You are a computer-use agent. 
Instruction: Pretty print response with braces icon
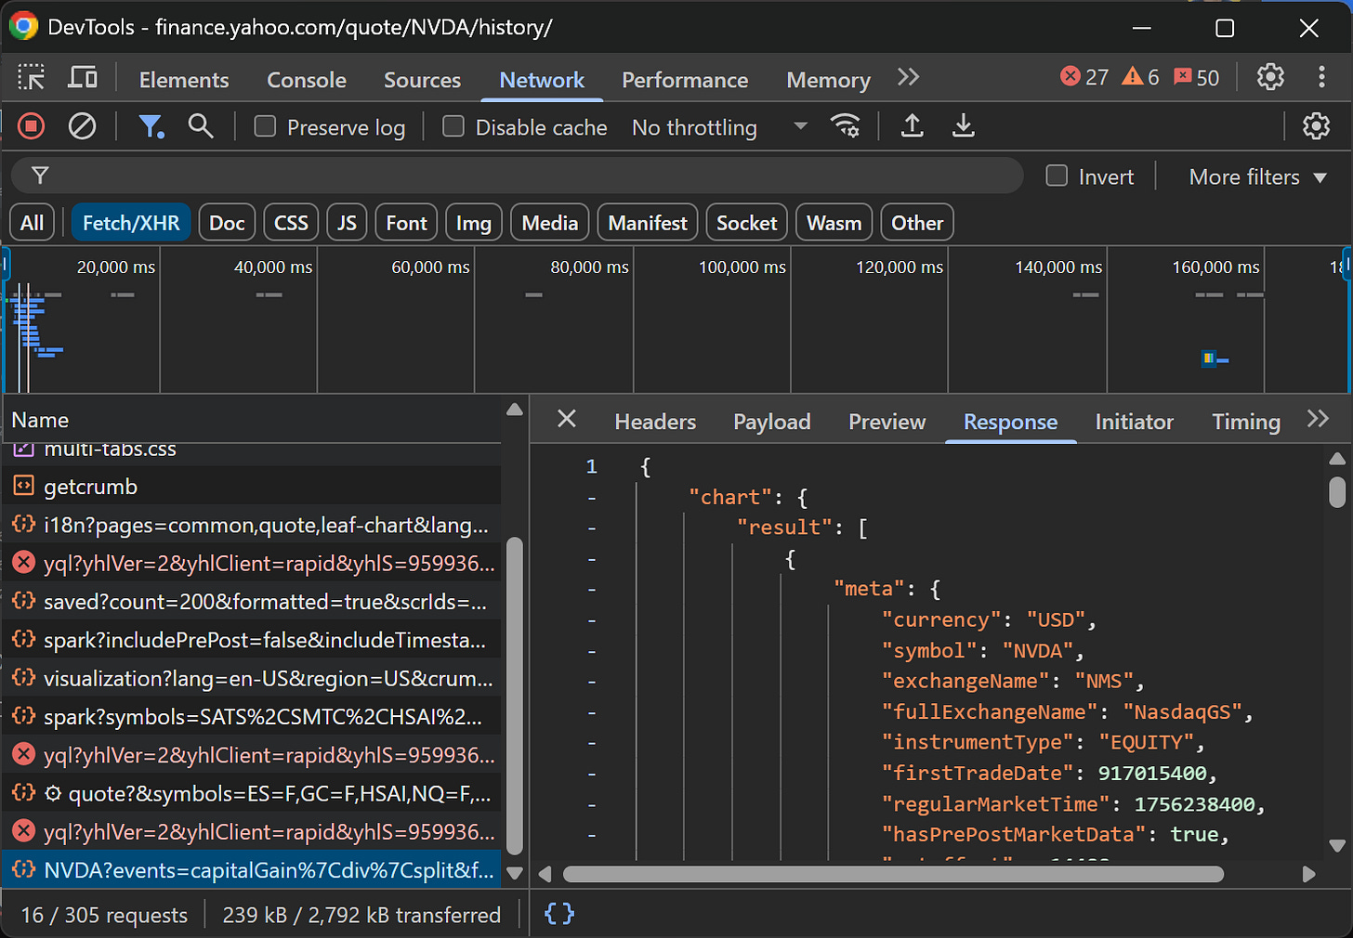(x=559, y=914)
